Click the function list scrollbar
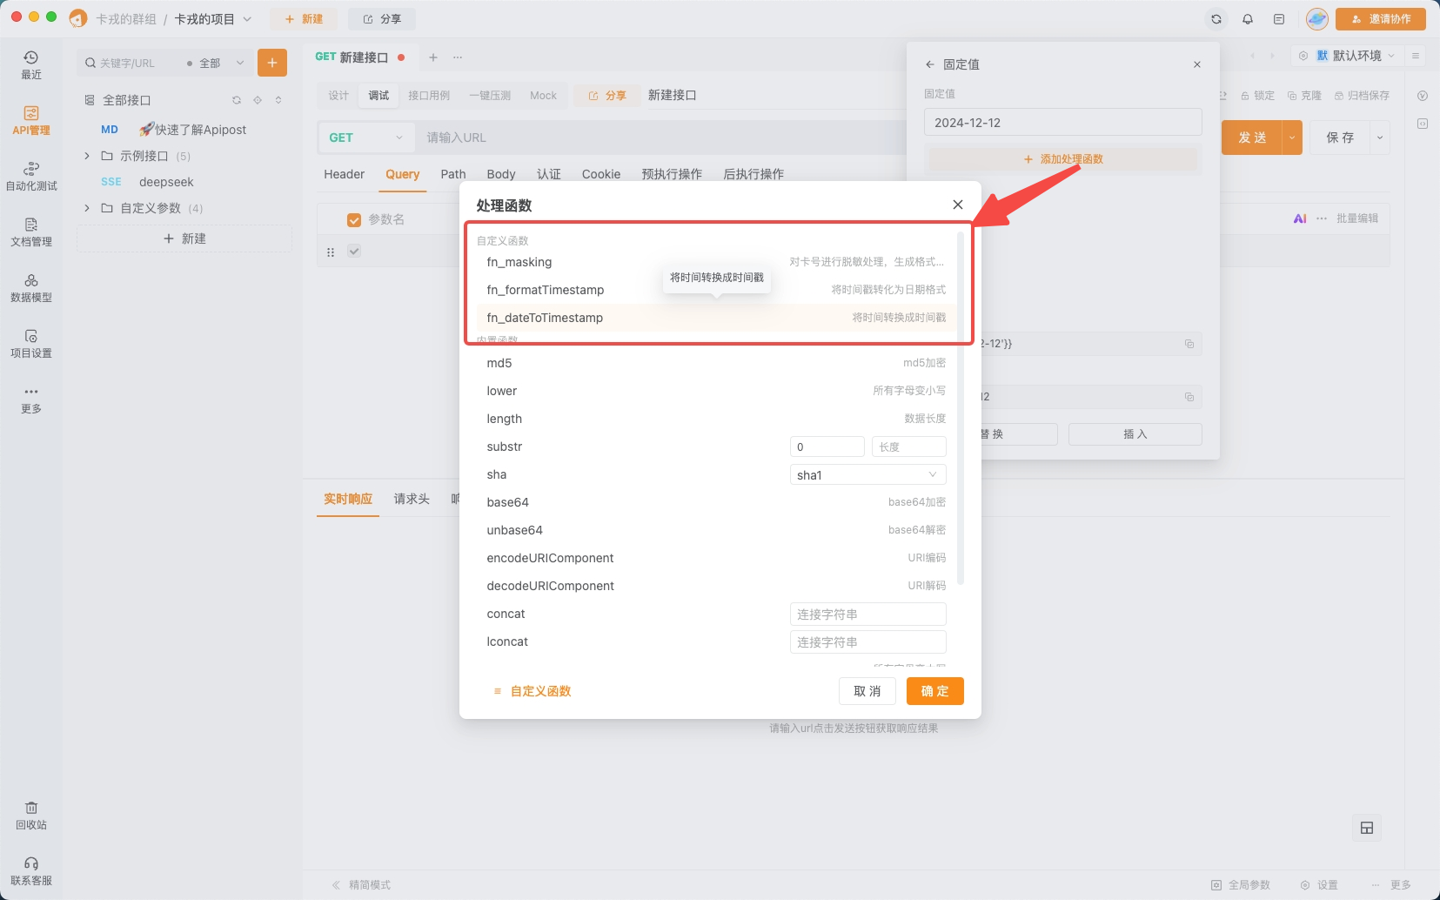The height and width of the screenshot is (900, 1440). 961,407
